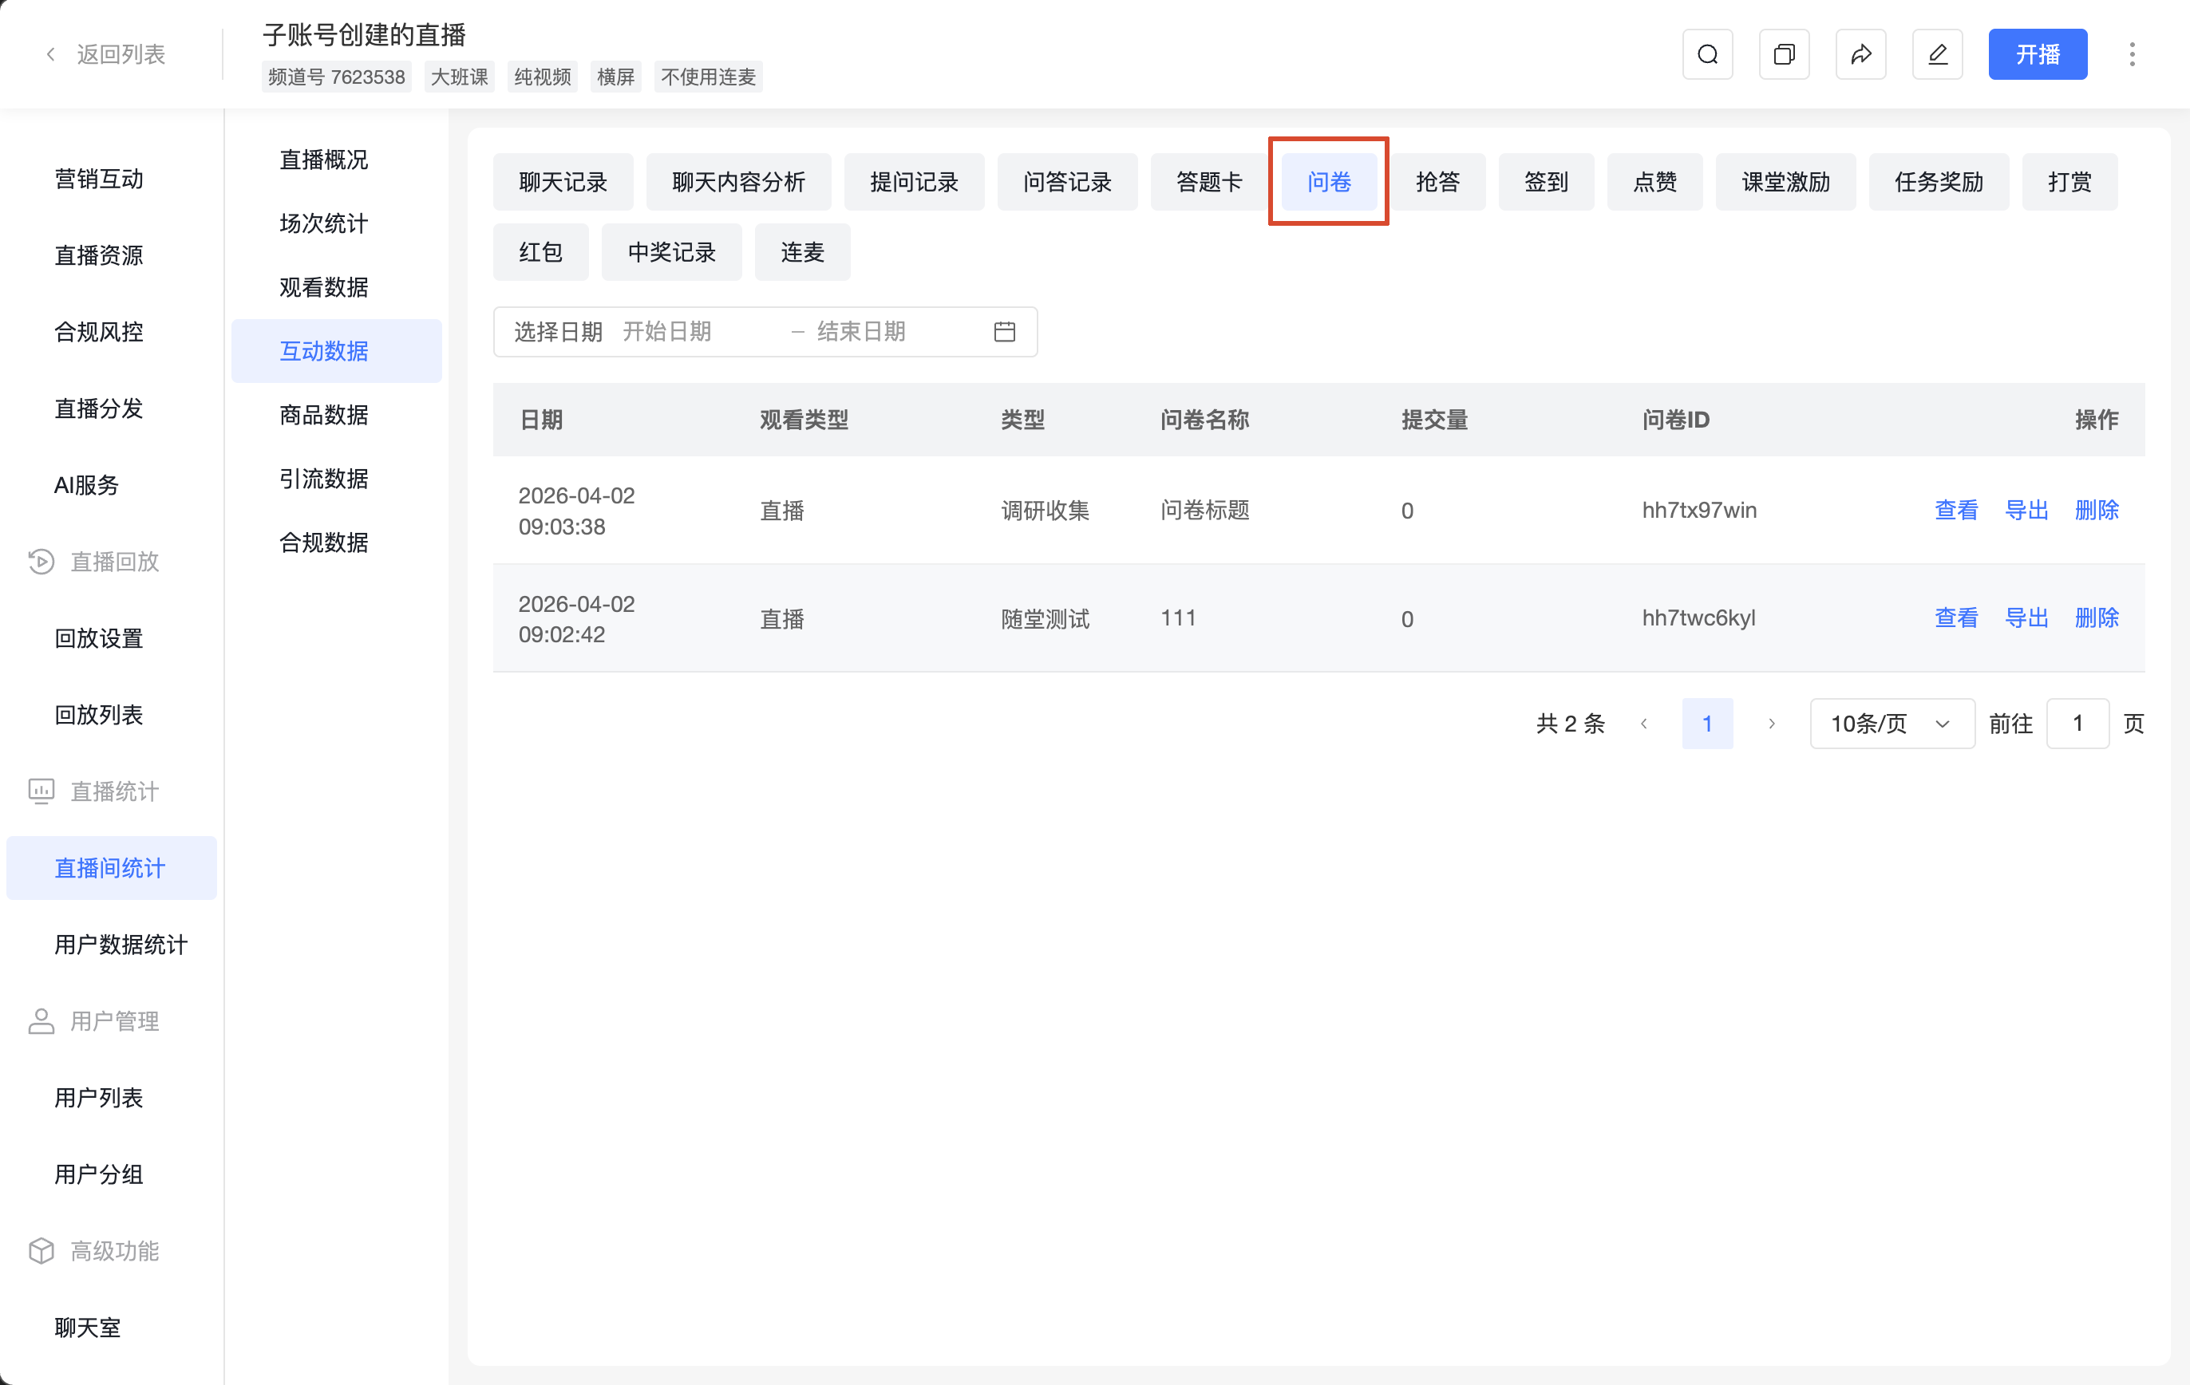Open 商品数据 in the statistics submenu

[324, 415]
